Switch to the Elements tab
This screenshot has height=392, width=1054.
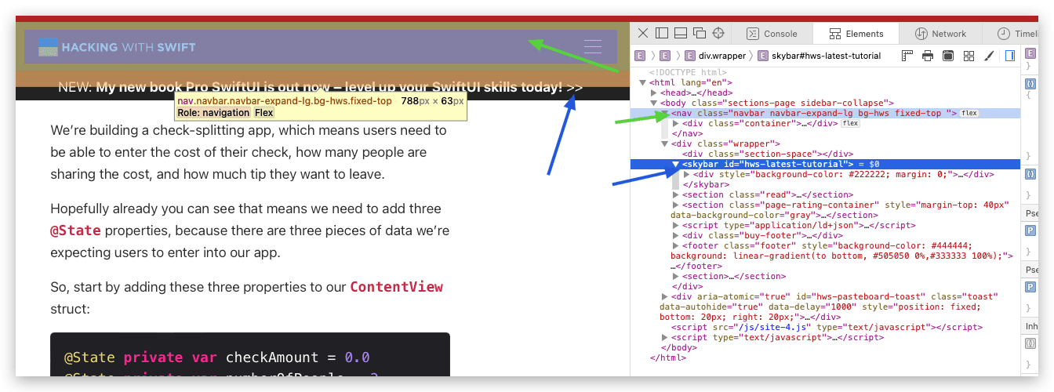point(856,34)
